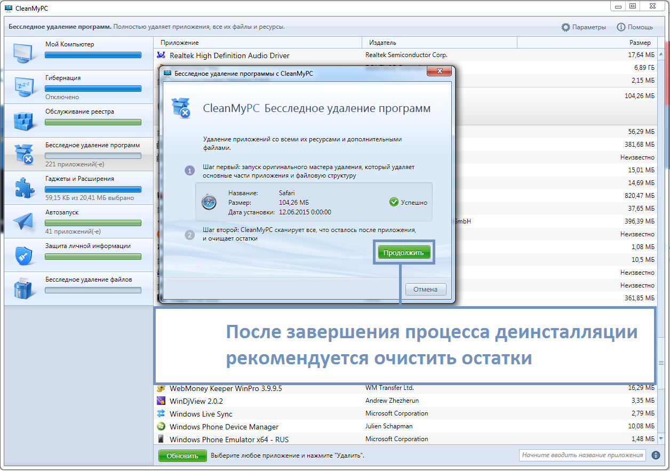This screenshot has width=670, height=471.
Task: Click the 820,47 МБ size cell
Action: (x=640, y=196)
